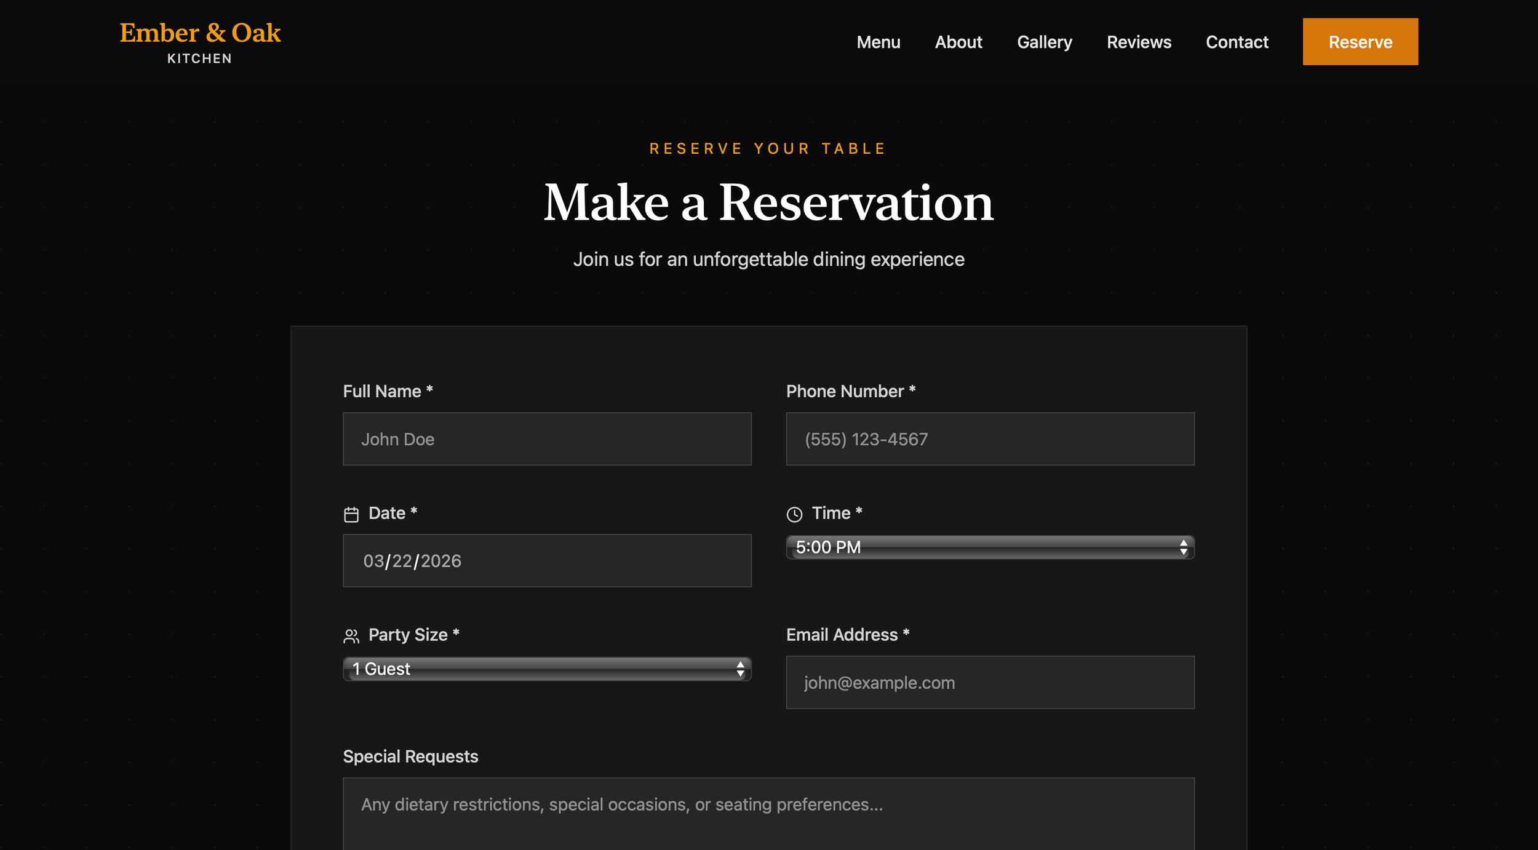The width and height of the screenshot is (1538, 850).
Task: Click into the Phone Number field
Action: [990, 439]
